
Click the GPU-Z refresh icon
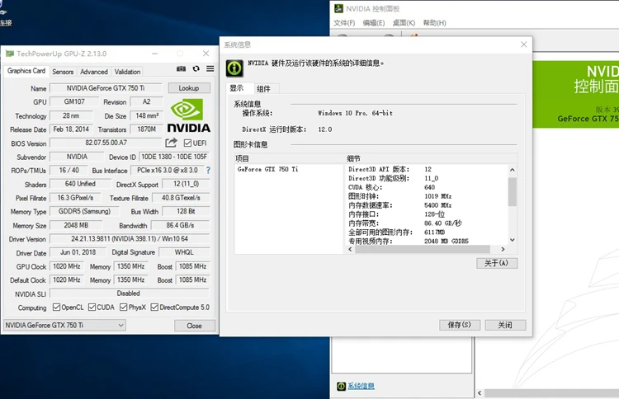coord(196,69)
